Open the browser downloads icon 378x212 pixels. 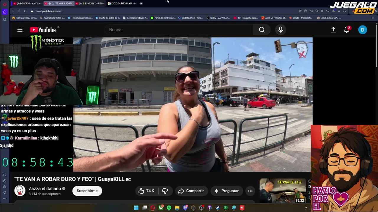[333, 11]
